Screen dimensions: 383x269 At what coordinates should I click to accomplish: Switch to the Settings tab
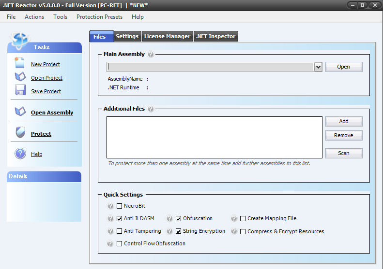(x=127, y=36)
